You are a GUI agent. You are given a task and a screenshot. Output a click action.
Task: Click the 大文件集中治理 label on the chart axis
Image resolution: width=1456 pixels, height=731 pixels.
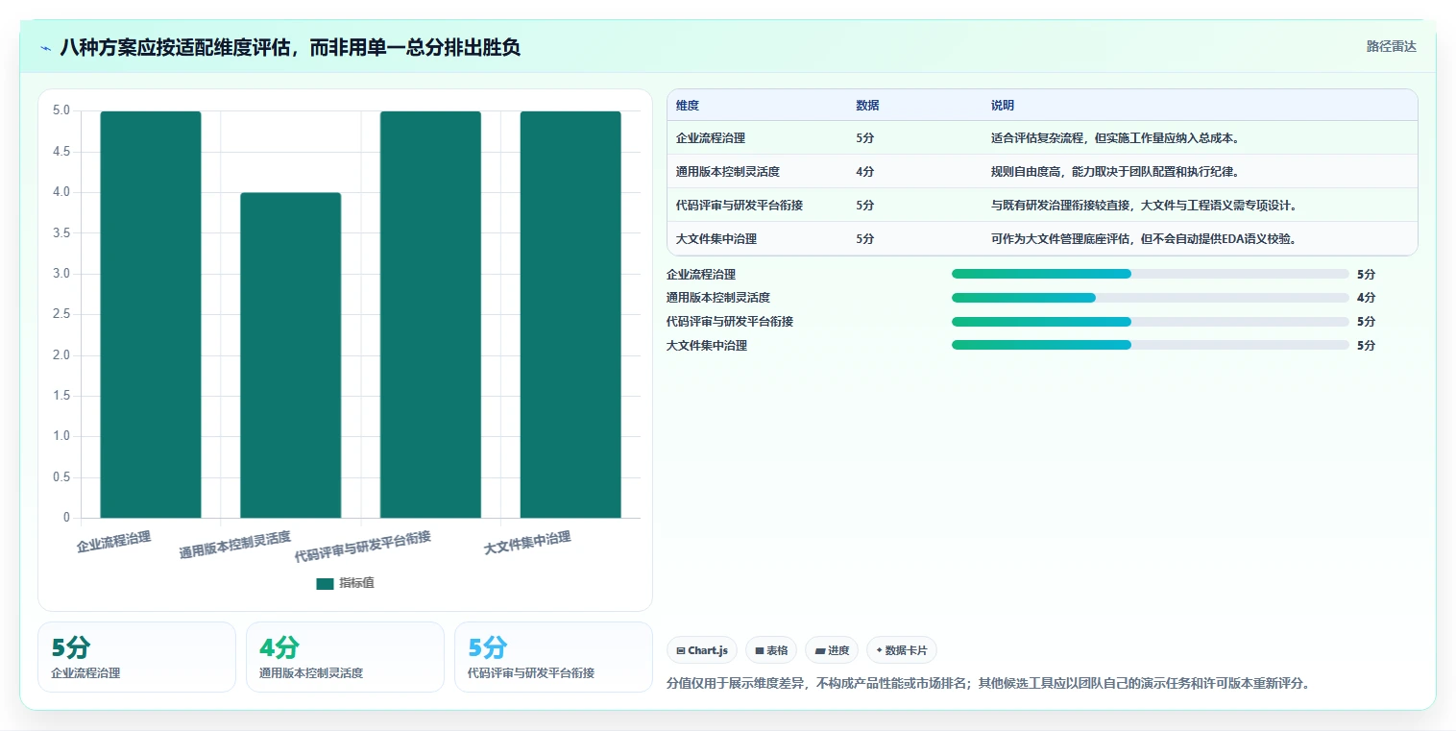[527, 543]
